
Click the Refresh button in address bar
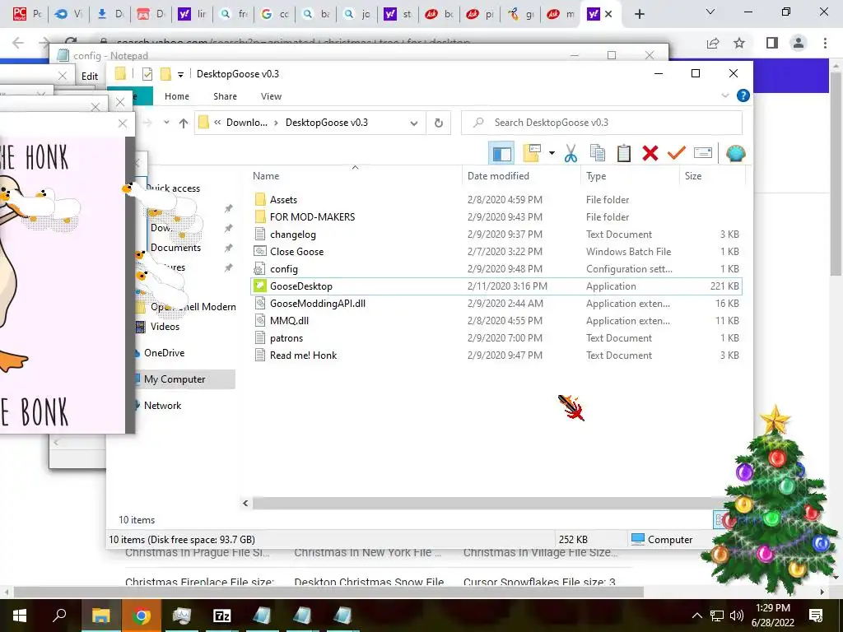pyautogui.click(x=439, y=123)
